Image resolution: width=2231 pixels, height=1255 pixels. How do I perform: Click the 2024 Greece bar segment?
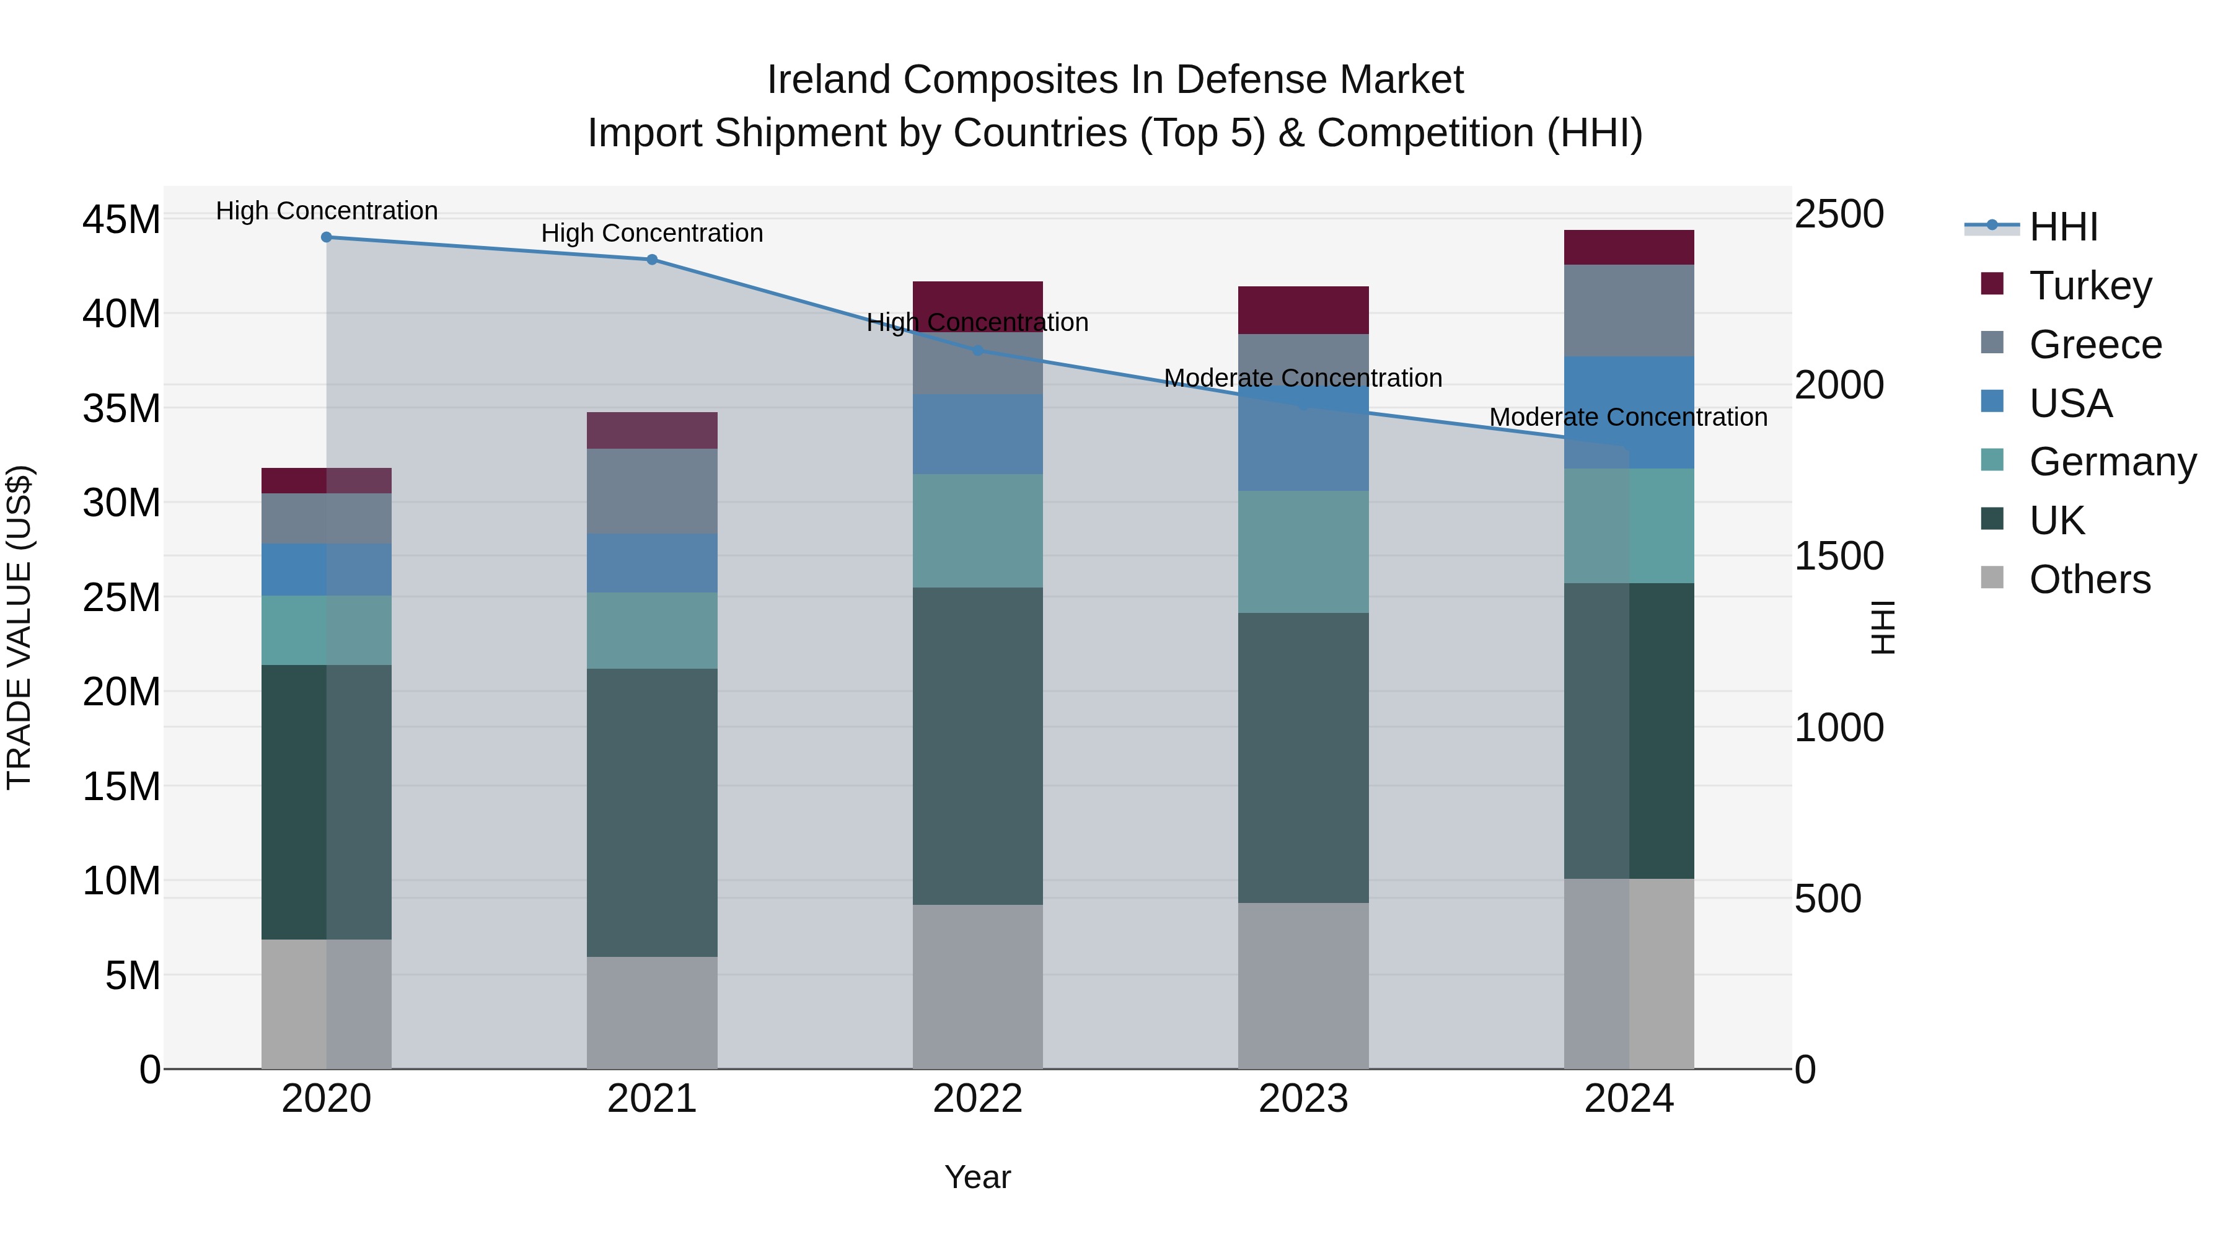(1629, 311)
